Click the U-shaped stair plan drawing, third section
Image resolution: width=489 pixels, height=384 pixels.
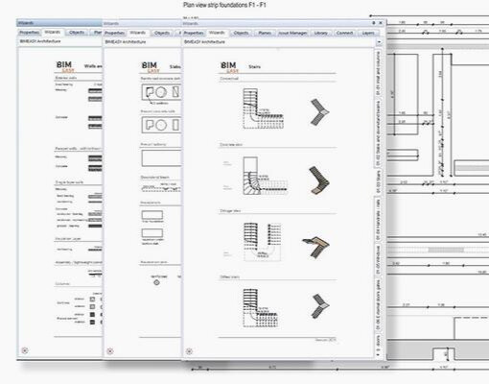263,242
